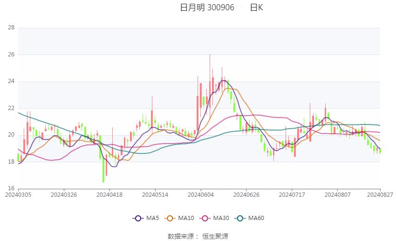Click the data source text 恒生聚源
Image resolution: width=396 pixels, height=241 pixels.
click(x=215, y=236)
